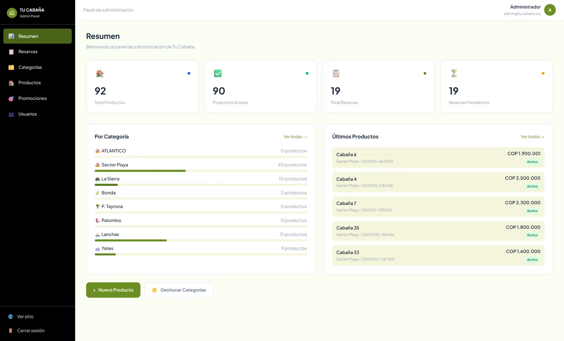Select Usuarios in the sidebar
Screen dimensions: 564x341
37,114
